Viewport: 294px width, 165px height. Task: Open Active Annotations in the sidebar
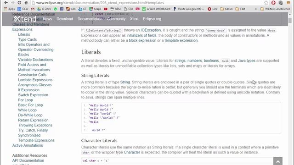(28, 146)
